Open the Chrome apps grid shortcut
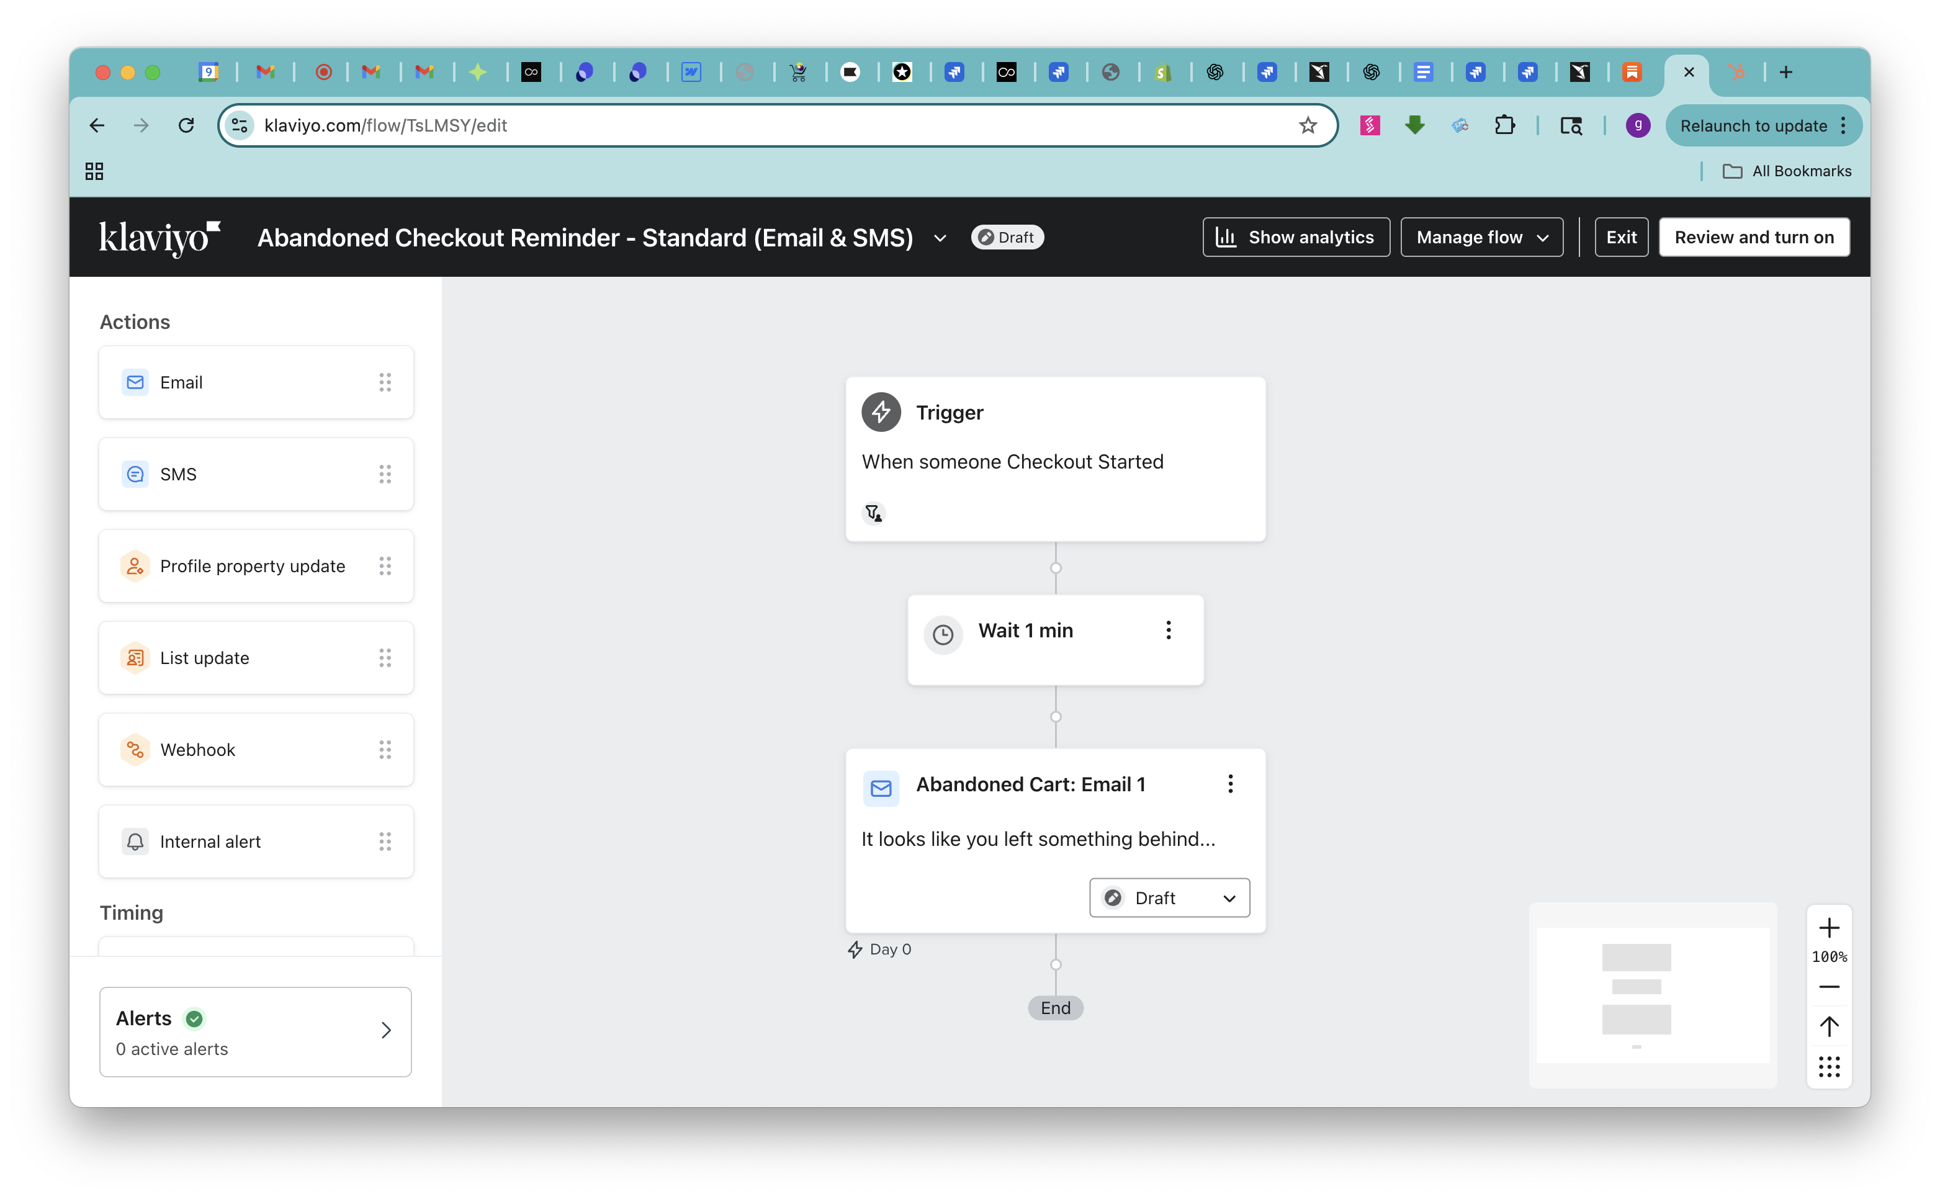1940x1199 pixels. point(94,171)
